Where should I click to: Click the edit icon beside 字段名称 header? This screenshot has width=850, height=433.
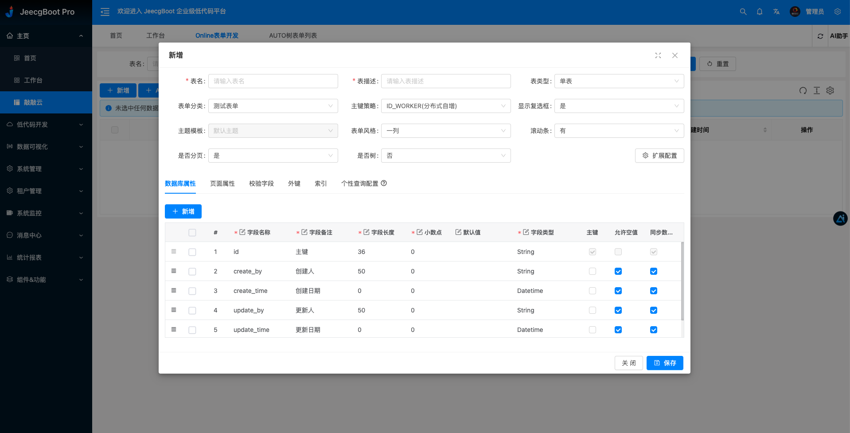pos(242,232)
